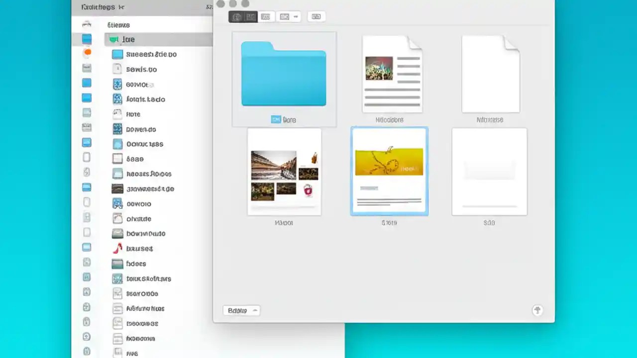
Task: Click the red shoe icon in the sidebar
Action: [117, 249]
